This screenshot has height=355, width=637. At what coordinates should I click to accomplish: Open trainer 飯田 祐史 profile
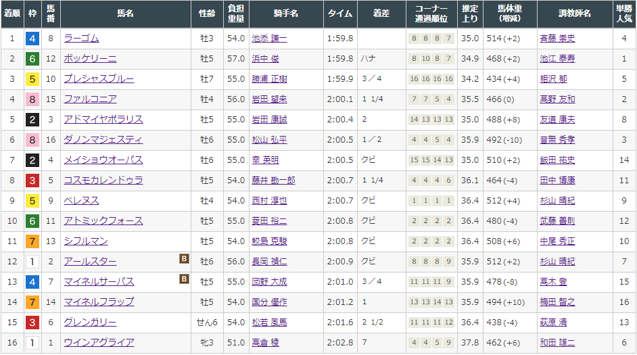coord(557,160)
